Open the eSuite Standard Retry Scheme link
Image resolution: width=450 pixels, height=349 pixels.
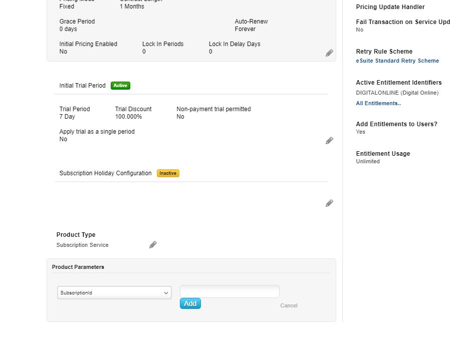397,61
